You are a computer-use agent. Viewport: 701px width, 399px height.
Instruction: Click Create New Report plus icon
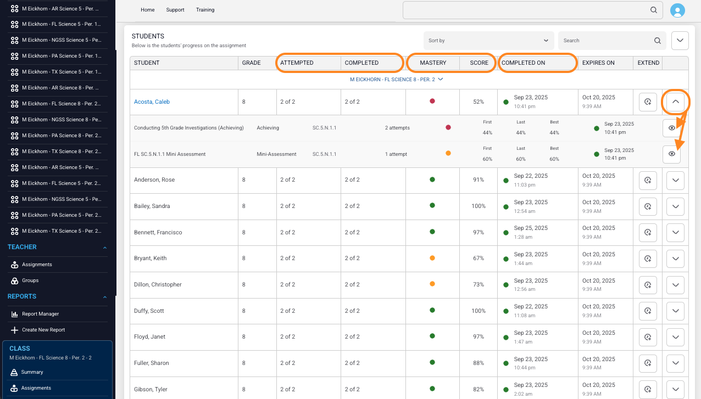coord(14,330)
